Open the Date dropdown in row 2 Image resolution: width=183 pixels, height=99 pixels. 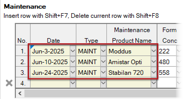(x=73, y=61)
